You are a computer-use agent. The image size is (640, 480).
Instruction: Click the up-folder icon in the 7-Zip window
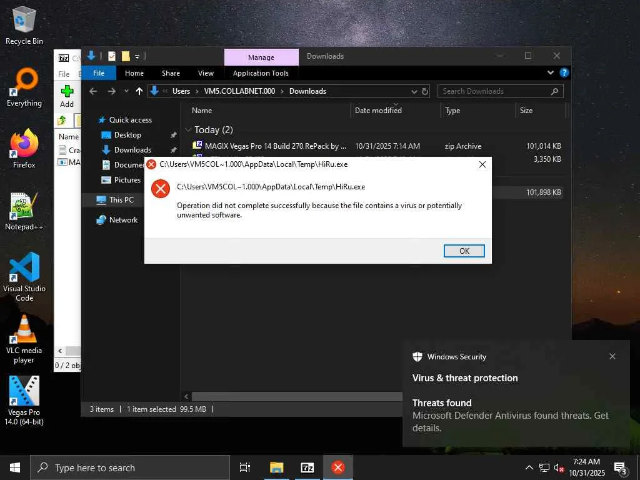(x=62, y=121)
